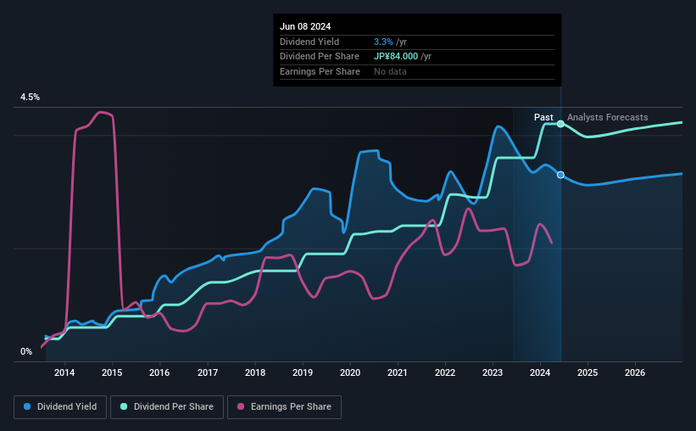Click the Jun 08 2024 tooltip date
The height and width of the screenshot is (431, 696).
coord(305,26)
